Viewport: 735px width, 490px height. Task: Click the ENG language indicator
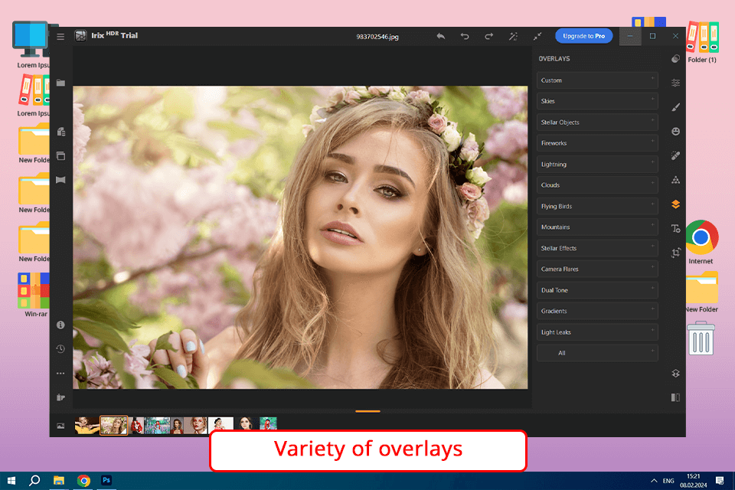668,481
